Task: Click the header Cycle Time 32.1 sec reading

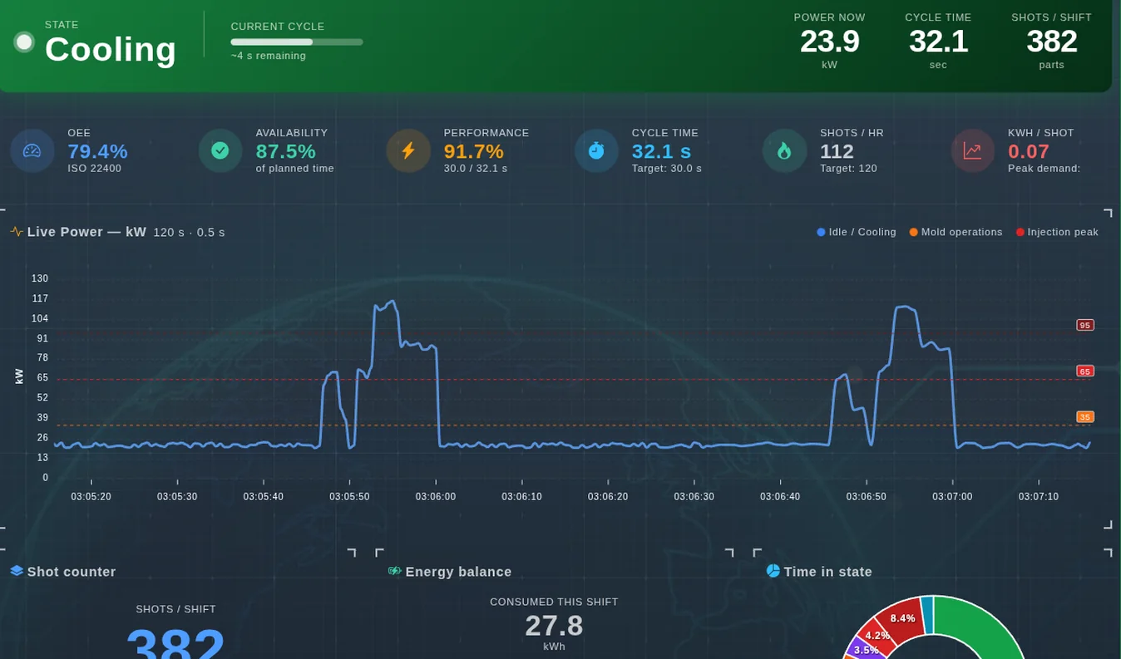Action: click(938, 42)
